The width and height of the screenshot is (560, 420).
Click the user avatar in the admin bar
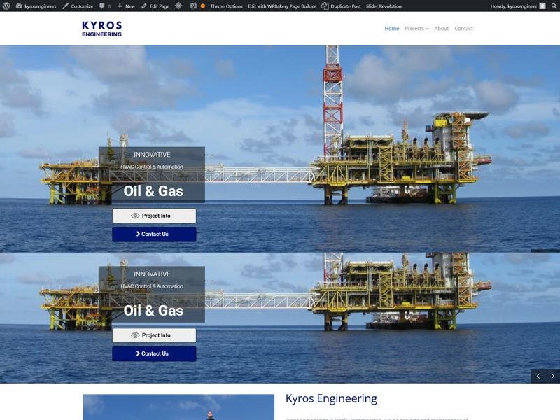[542, 6]
